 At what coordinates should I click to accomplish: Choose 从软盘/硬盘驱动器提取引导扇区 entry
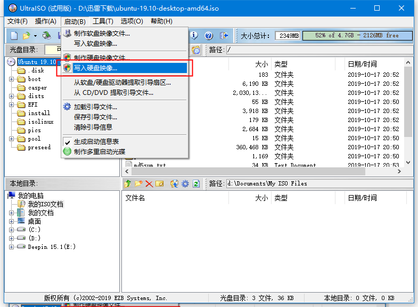click(125, 83)
